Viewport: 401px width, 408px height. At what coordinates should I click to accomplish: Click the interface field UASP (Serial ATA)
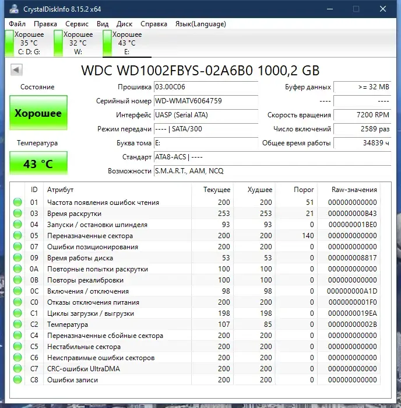(206, 115)
